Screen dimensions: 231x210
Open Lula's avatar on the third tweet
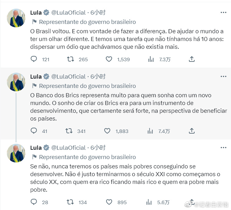[x=16, y=153]
